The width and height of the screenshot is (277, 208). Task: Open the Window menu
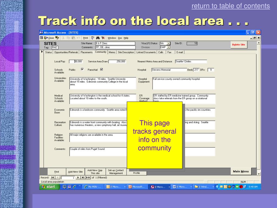pyautogui.click(x=112, y=38)
